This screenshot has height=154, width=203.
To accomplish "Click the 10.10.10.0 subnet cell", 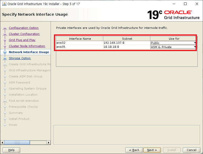I will [127, 47].
